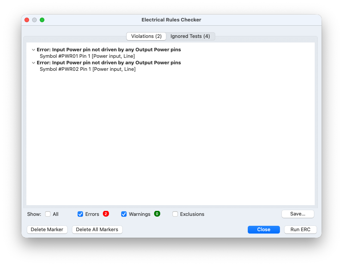Check the Exclusions checkbox

tap(175, 214)
